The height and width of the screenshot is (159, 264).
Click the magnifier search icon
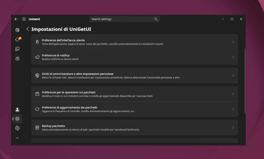click(x=156, y=19)
